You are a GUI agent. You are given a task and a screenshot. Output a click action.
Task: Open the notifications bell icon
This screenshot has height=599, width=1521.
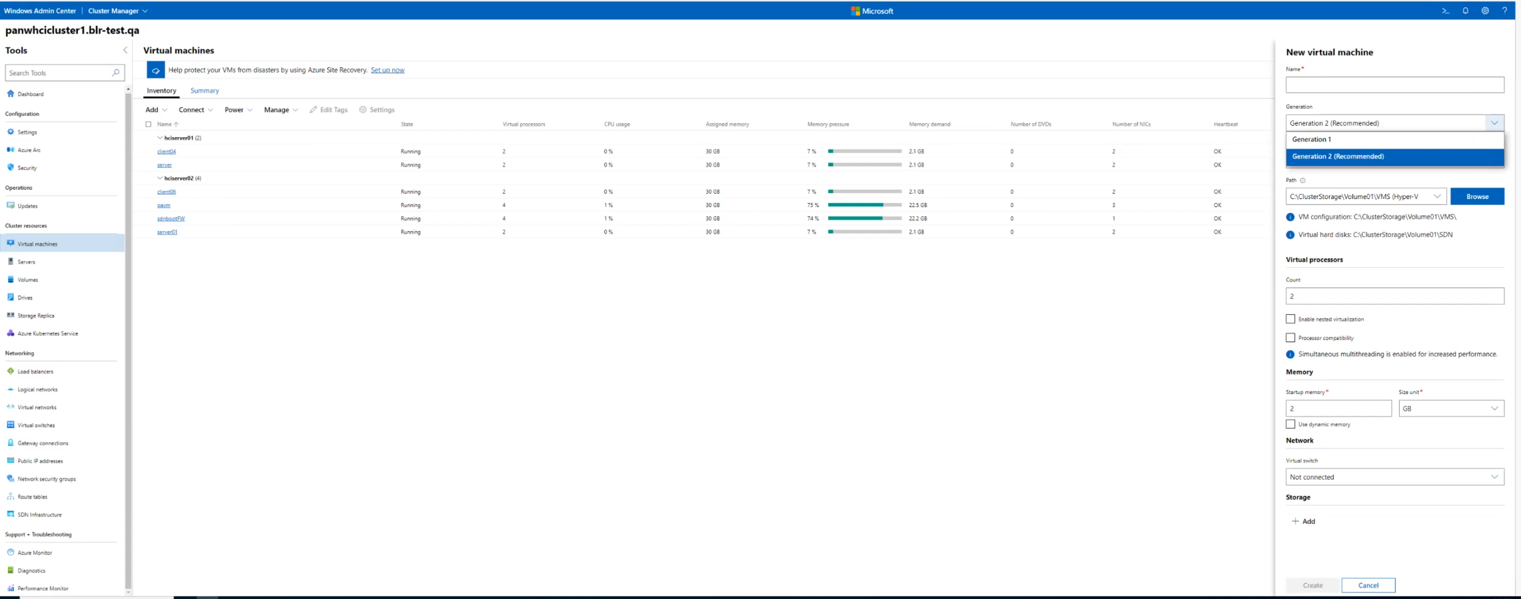[x=1465, y=11]
